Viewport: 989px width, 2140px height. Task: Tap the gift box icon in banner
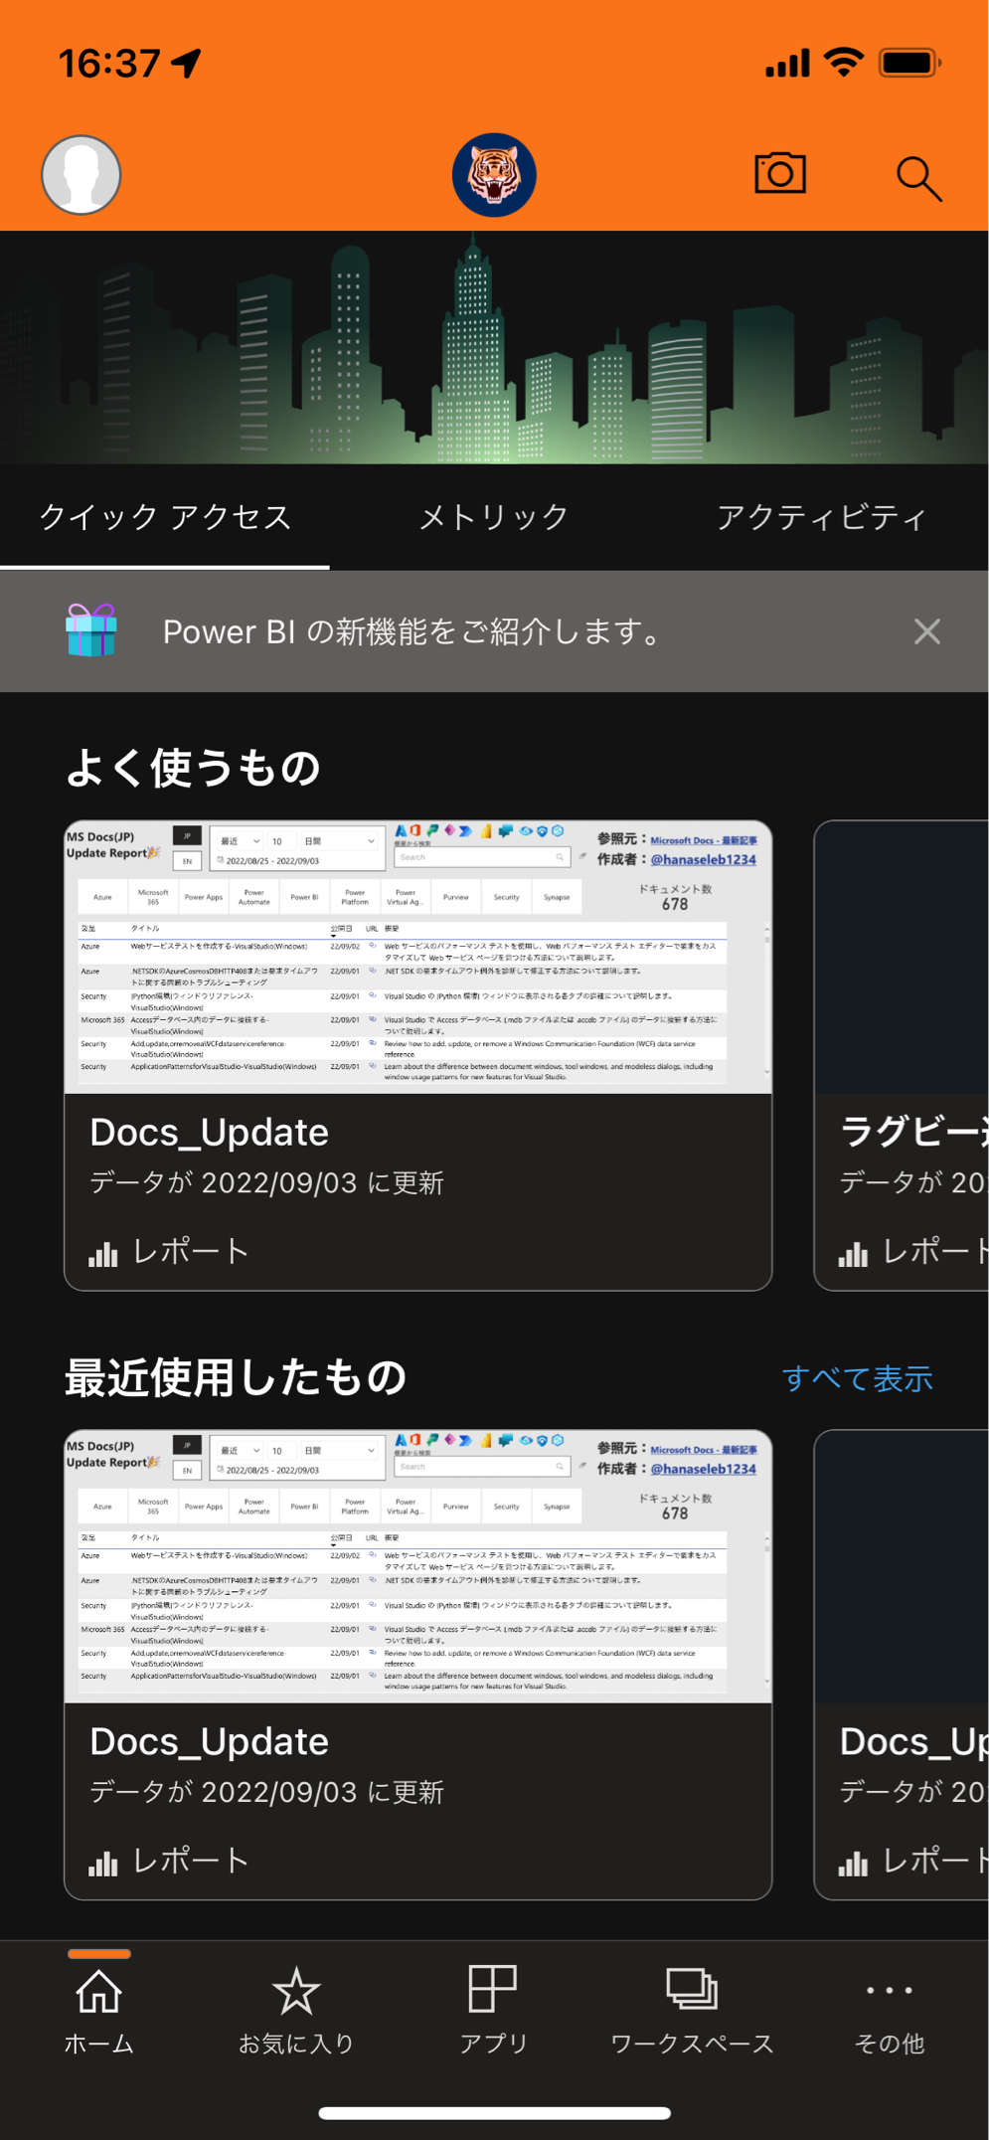click(x=91, y=630)
